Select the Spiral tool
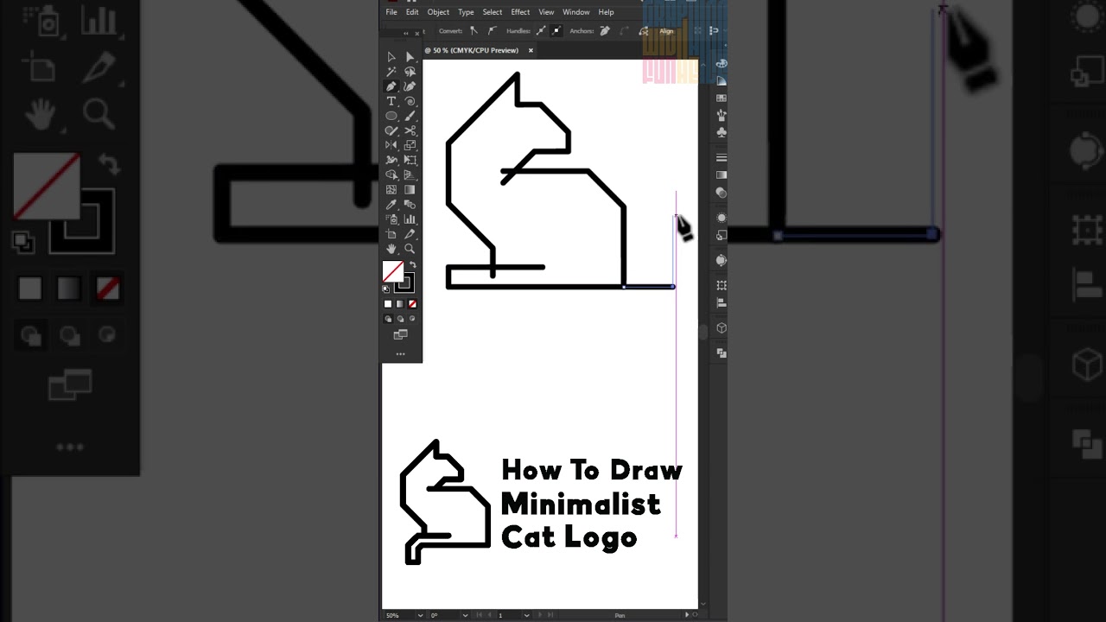1106x622 pixels. (x=410, y=101)
